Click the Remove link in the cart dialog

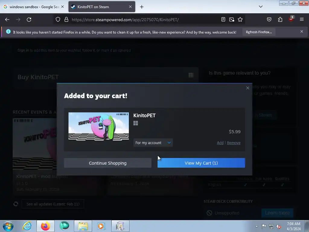(x=234, y=143)
